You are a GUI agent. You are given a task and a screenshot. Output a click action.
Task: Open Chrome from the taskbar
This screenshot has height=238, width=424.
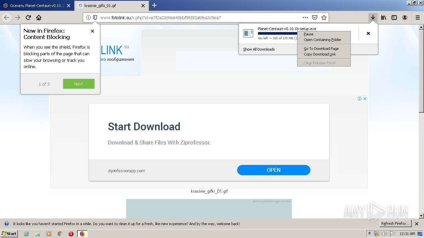point(60,234)
